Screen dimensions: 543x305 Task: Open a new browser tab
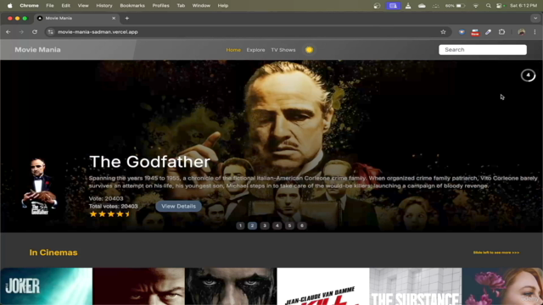[127, 19]
